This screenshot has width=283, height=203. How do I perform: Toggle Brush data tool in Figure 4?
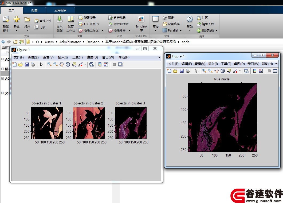click(x=235, y=71)
